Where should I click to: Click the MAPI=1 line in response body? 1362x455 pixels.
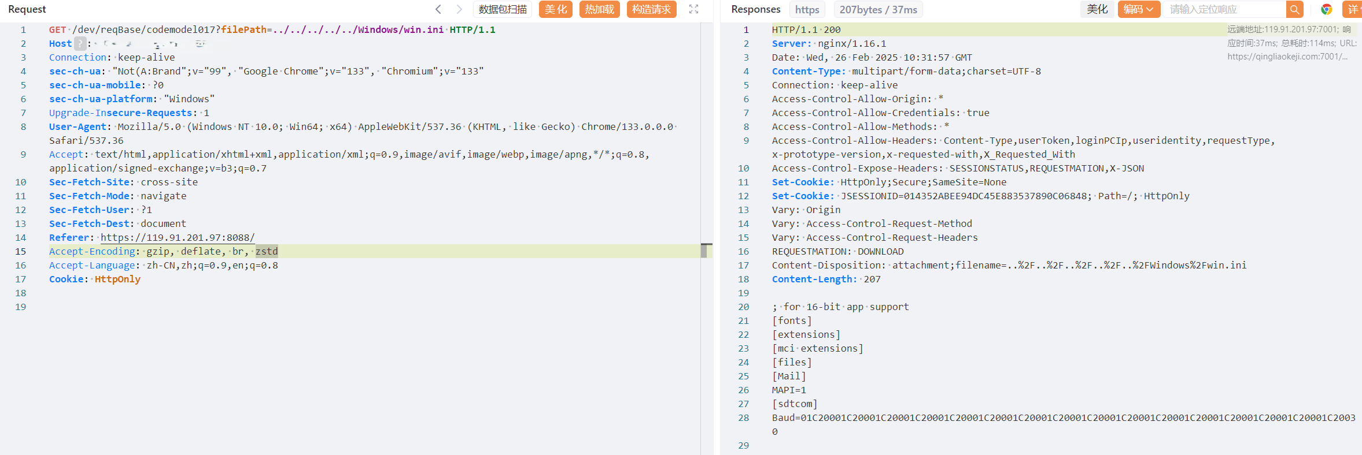789,390
